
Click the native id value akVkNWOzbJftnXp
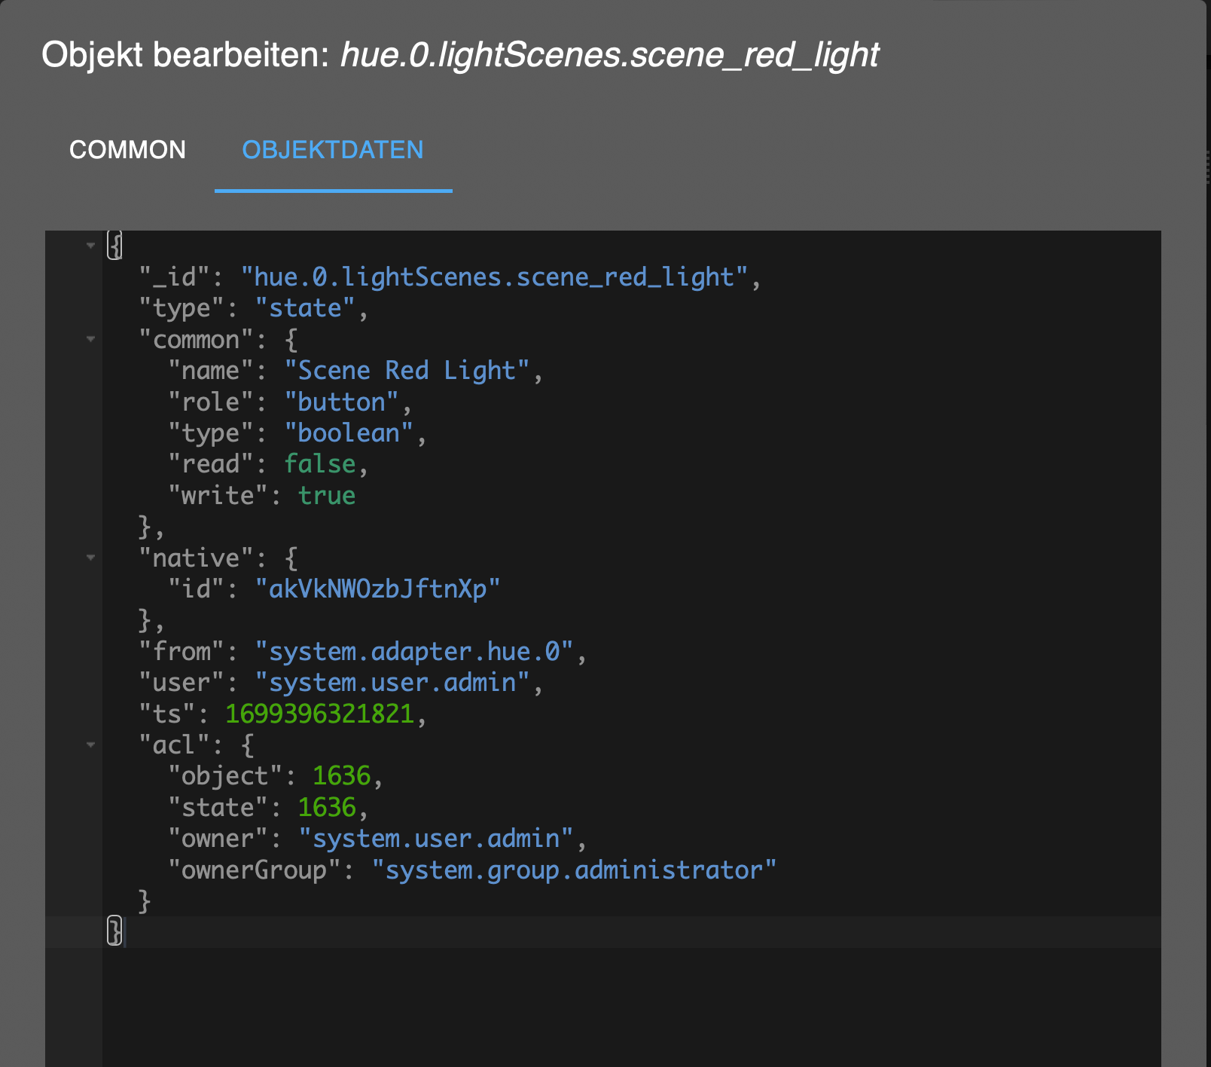click(377, 589)
